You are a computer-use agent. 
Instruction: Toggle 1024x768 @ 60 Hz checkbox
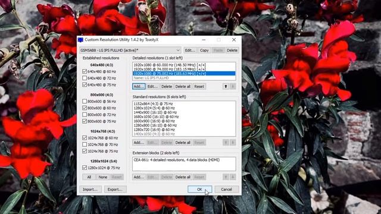85,138
